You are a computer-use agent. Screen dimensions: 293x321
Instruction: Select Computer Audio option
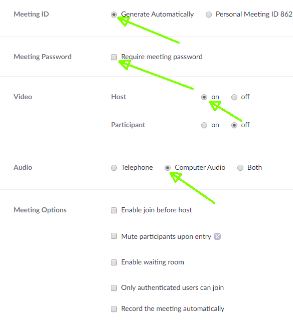(168, 168)
